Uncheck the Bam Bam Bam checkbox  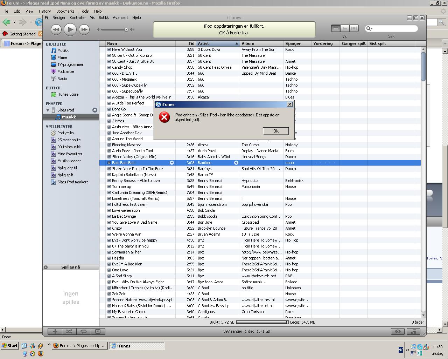coord(109,163)
